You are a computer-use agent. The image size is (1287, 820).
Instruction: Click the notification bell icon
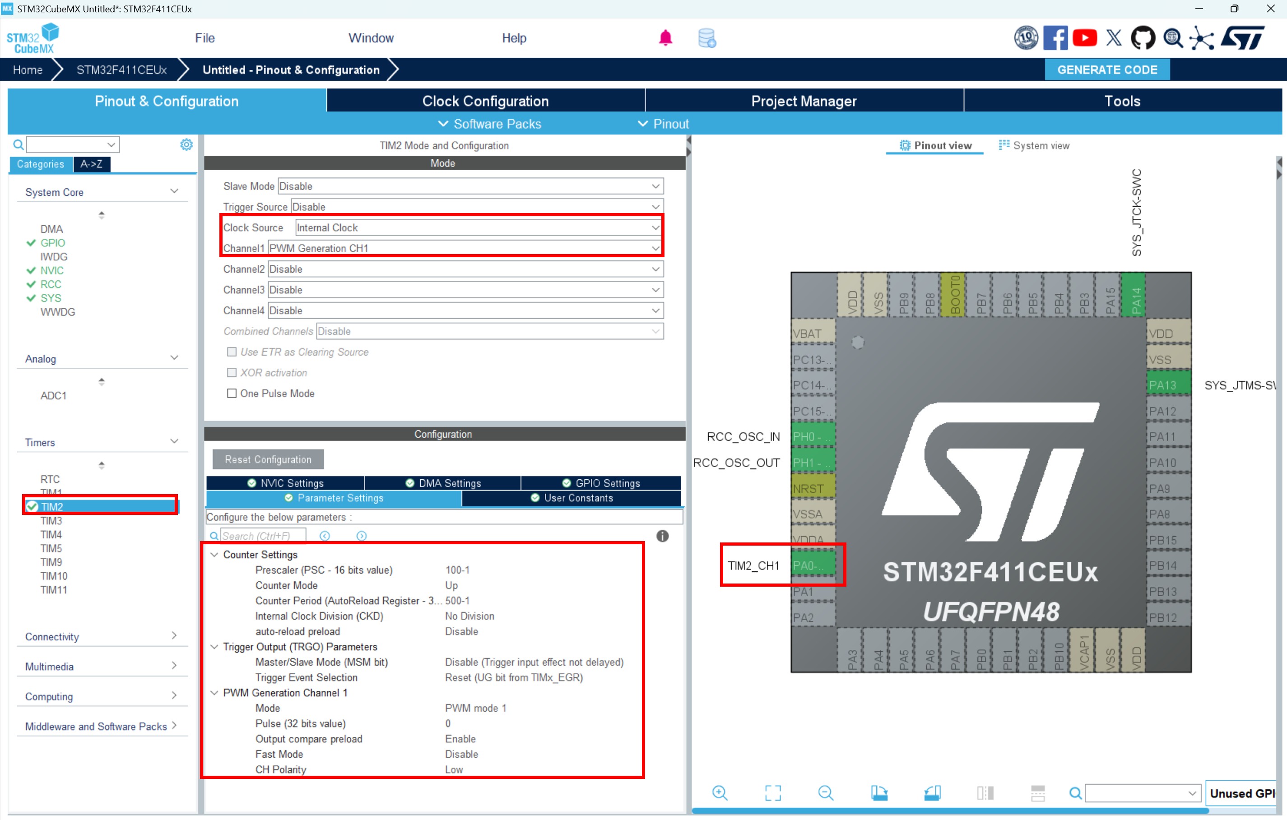click(665, 38)
